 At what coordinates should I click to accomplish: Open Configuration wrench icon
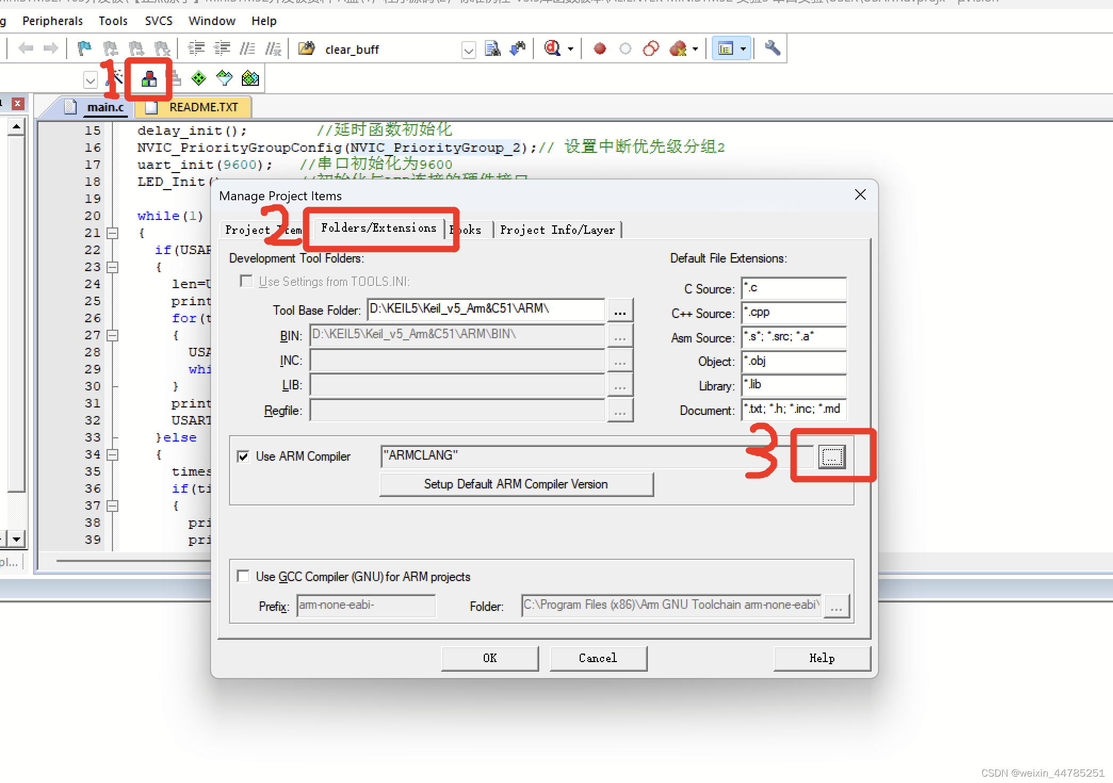772,49
